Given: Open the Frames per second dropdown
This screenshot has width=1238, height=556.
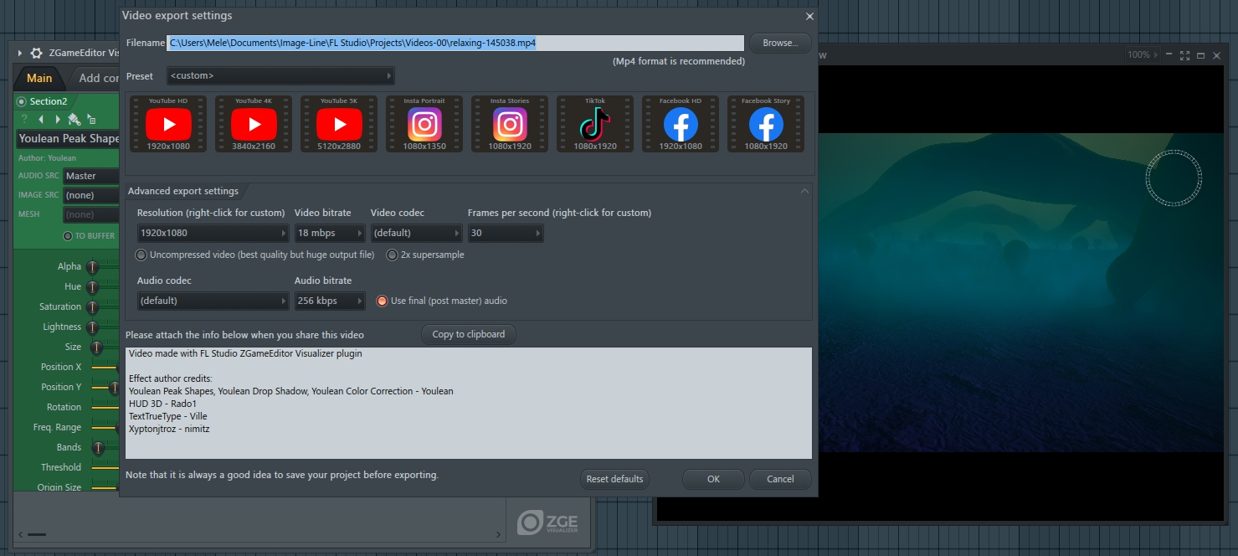Looking at the screenshot, I should [506, 233].
